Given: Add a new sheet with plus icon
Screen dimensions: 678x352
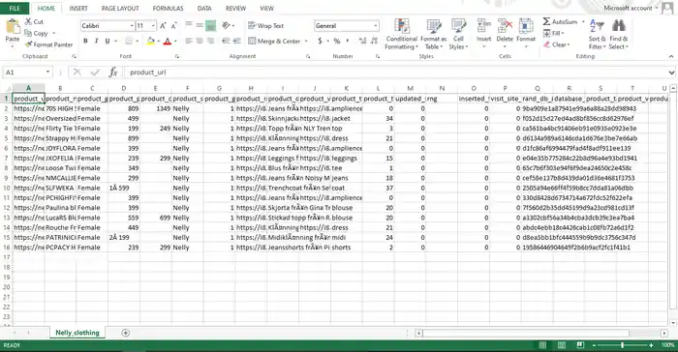Looking at the screenshot, I should [x=125, y=333].
